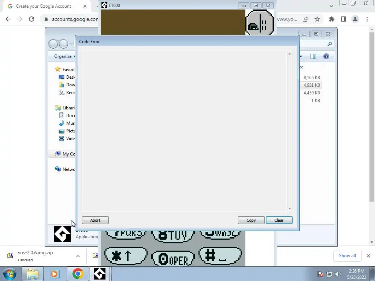Click the LT600 window title bar icon
The height and width of the screenshot is (281, 375).
pos(104,5)
